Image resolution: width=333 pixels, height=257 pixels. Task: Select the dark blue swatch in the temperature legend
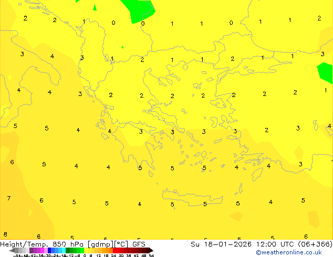click(x=49, y=250)
